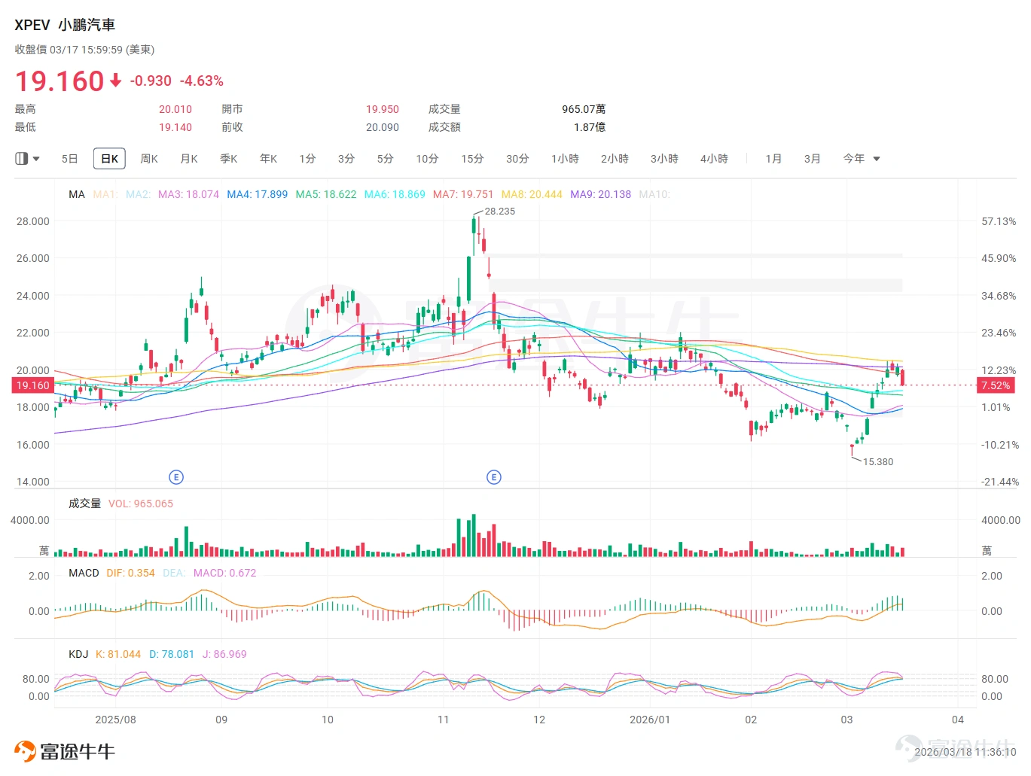Viewport: 1031px width, 776px height.
Task: Click the 最低 19.140 value
Action: tap(175, 127)
